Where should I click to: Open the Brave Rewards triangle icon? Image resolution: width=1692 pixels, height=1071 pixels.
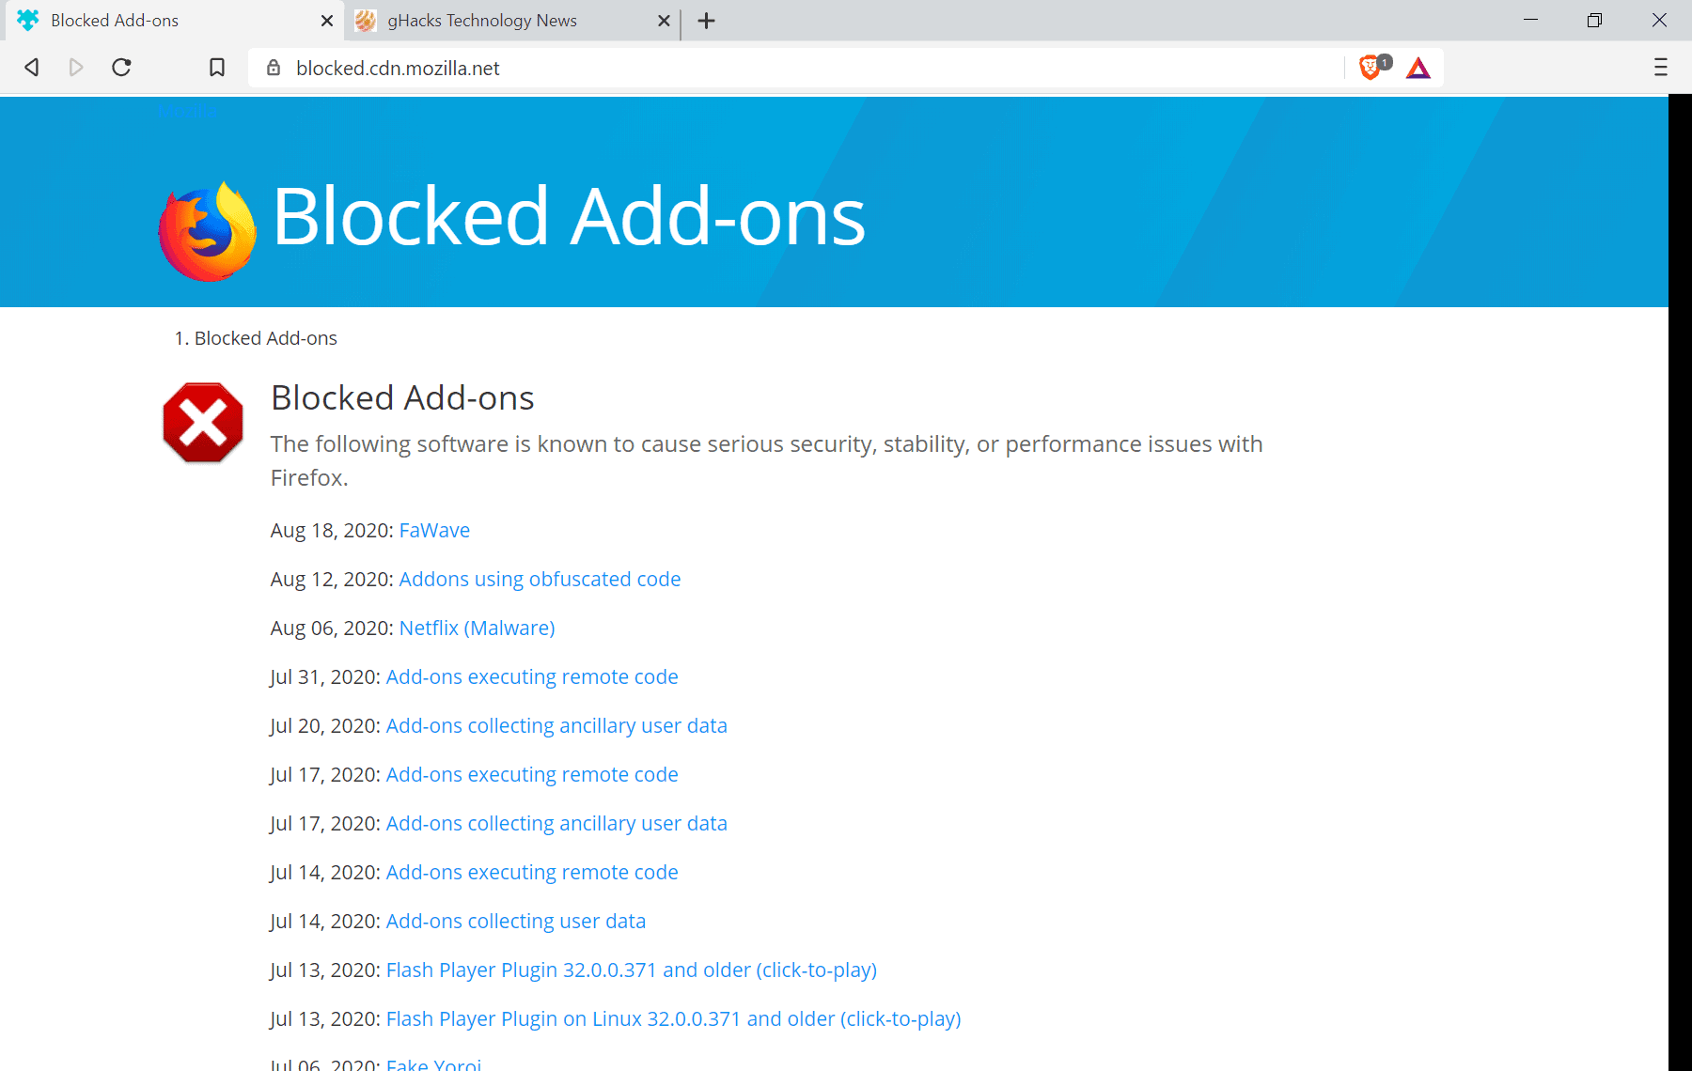1418,68
